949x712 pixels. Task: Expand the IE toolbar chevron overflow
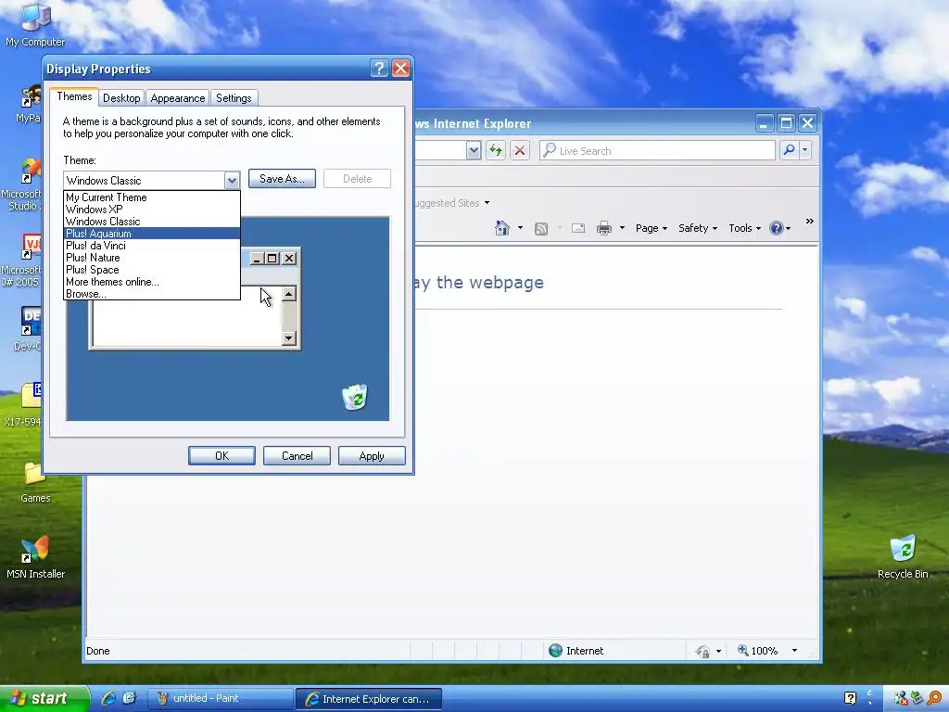[810, 222]
